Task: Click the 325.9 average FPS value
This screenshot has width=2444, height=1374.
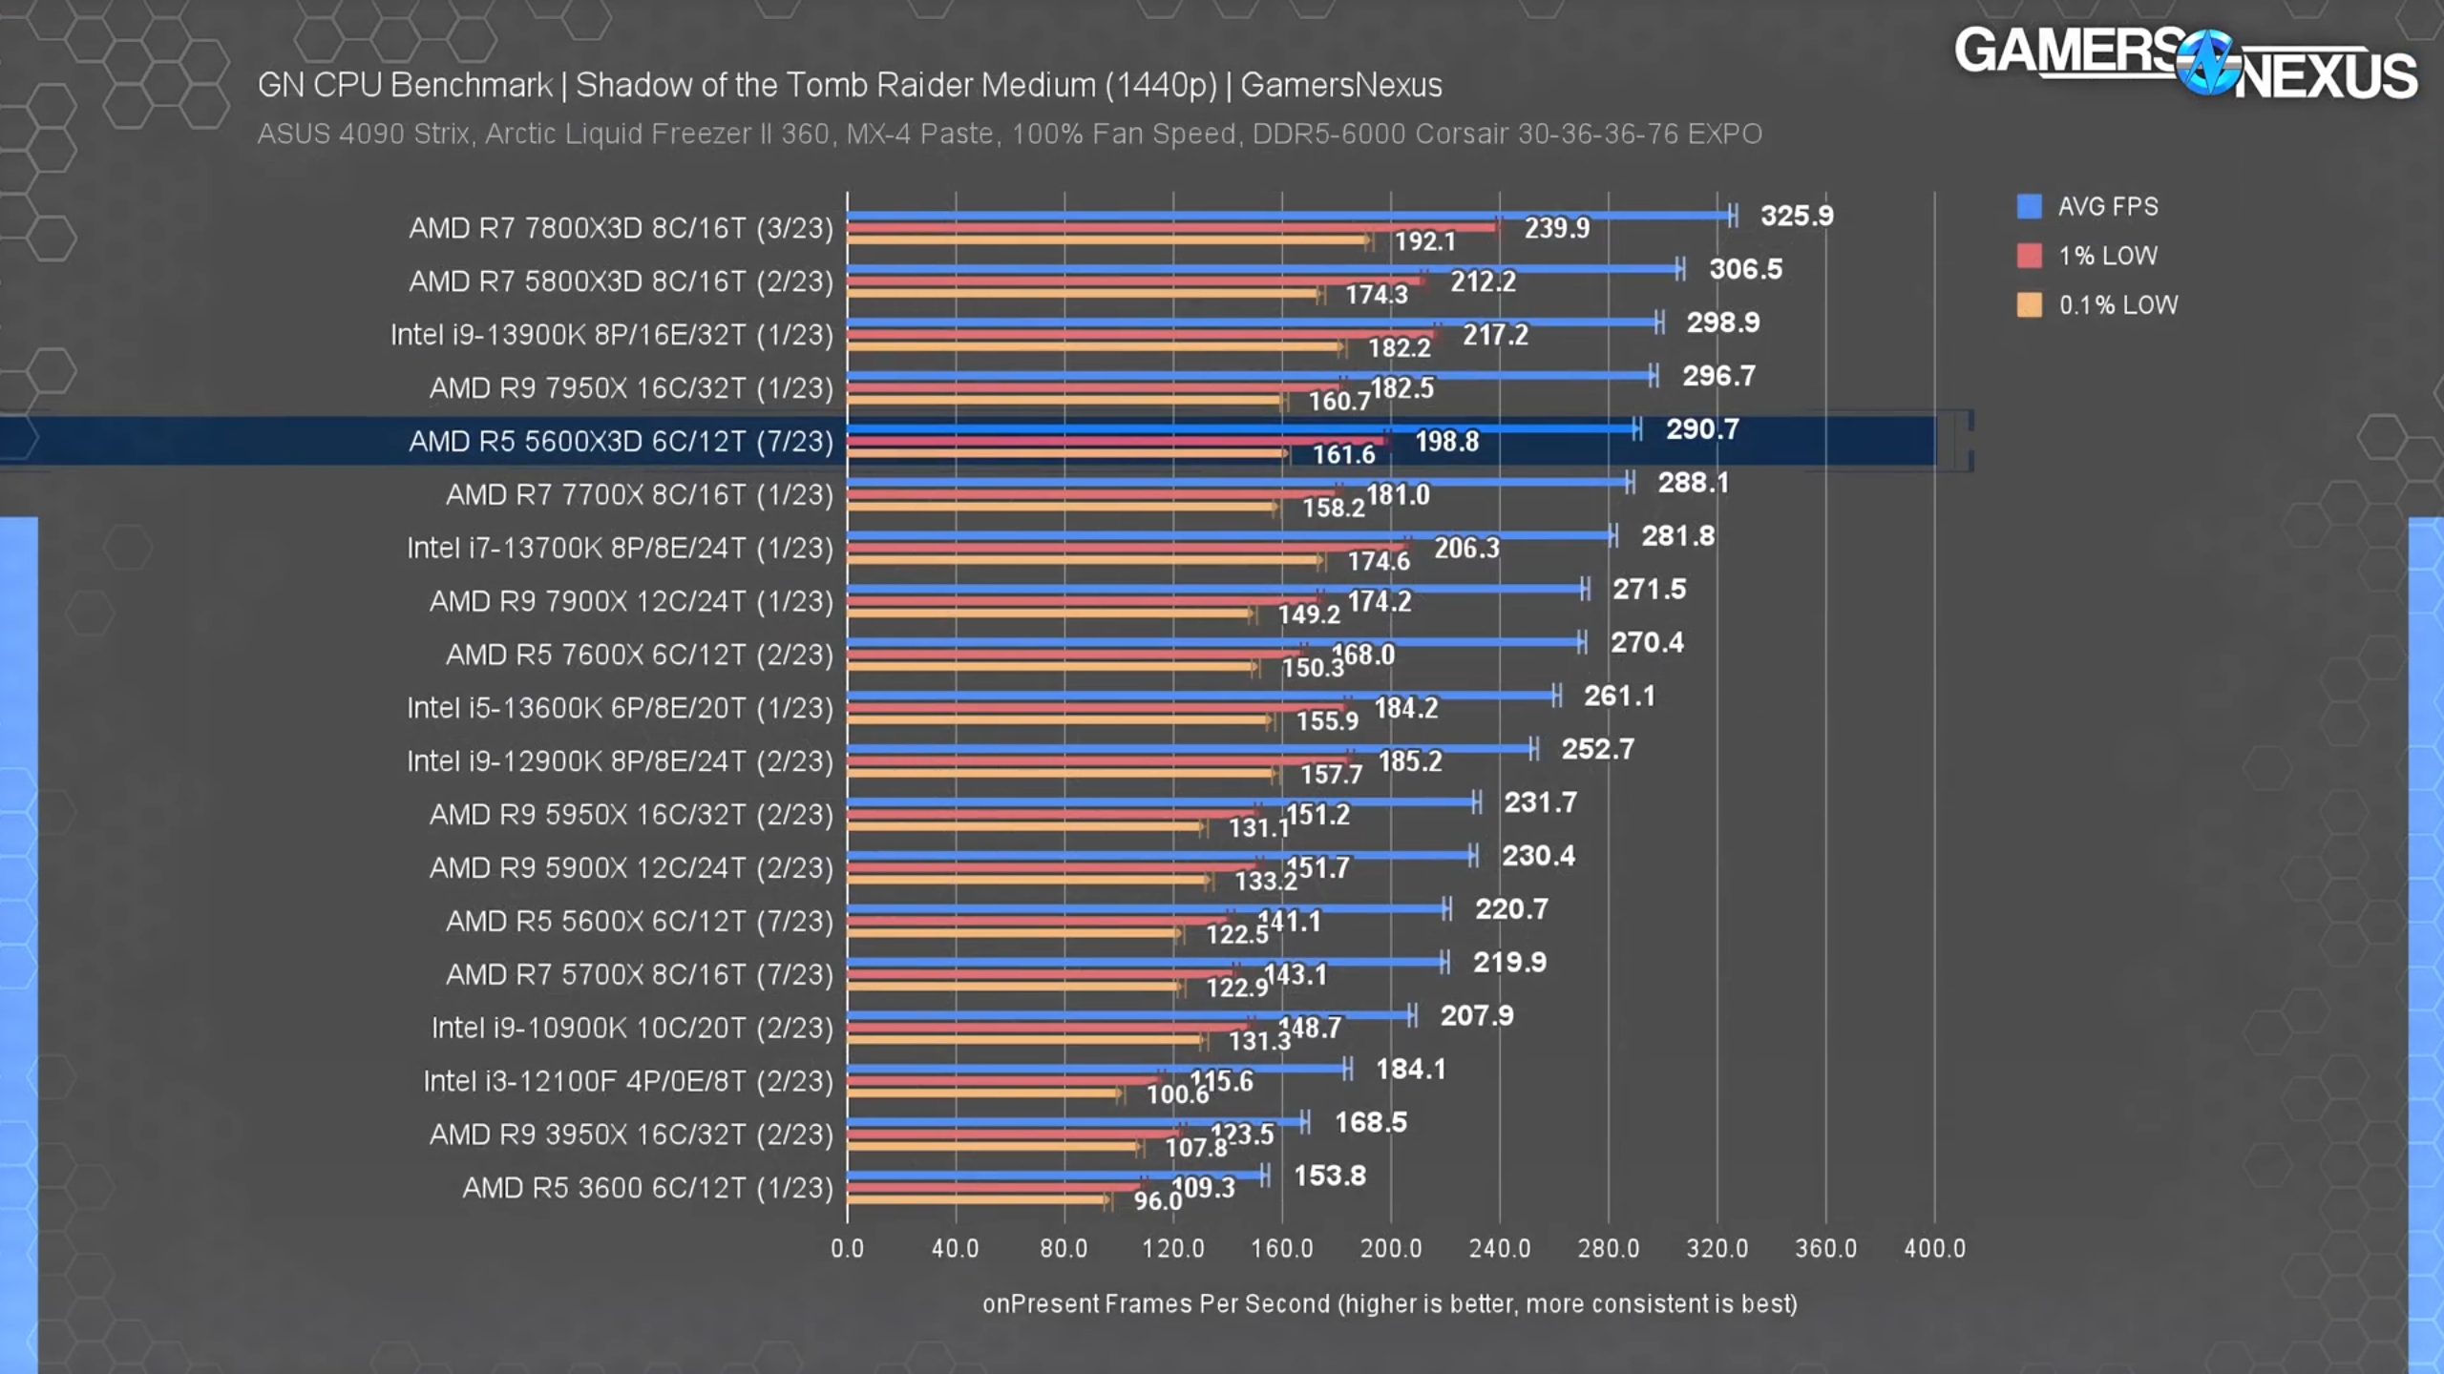Action: point(1796,216)
